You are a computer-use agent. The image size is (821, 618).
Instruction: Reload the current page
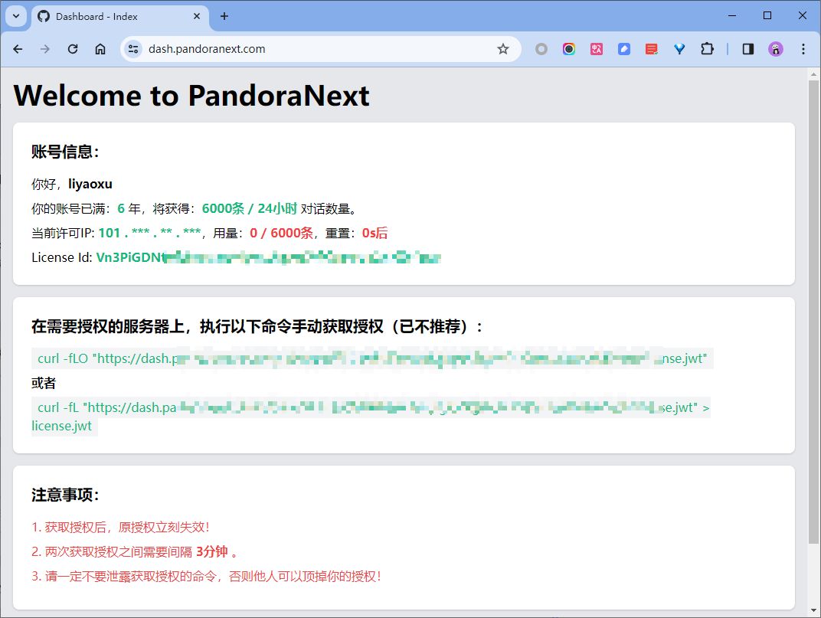(73, 49)
